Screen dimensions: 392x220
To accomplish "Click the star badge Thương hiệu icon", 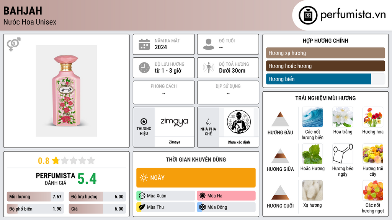I will [x=144, y=122].
